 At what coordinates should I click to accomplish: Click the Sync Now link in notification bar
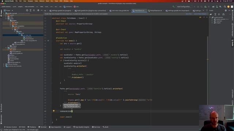189,14
